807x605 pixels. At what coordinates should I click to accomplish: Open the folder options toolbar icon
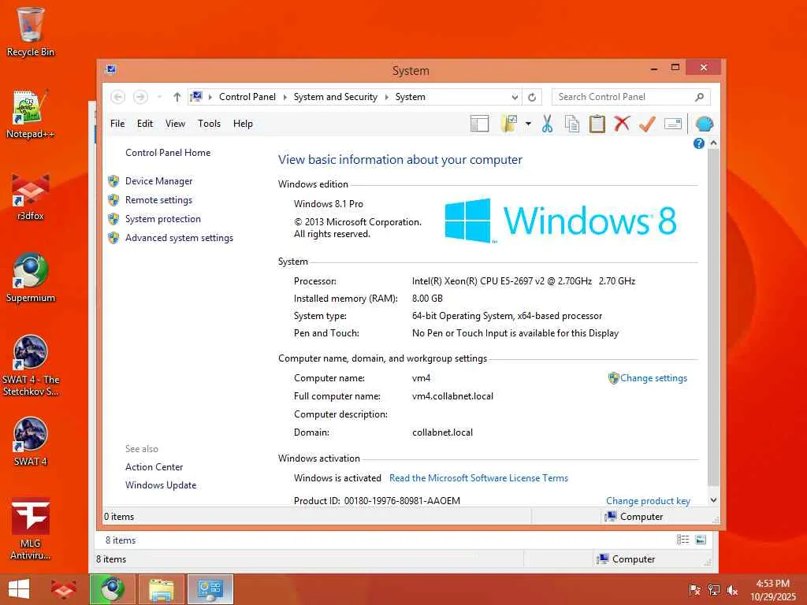click(x=509, y=124)
